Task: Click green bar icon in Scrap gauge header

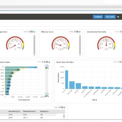Action: coord(29,32)
